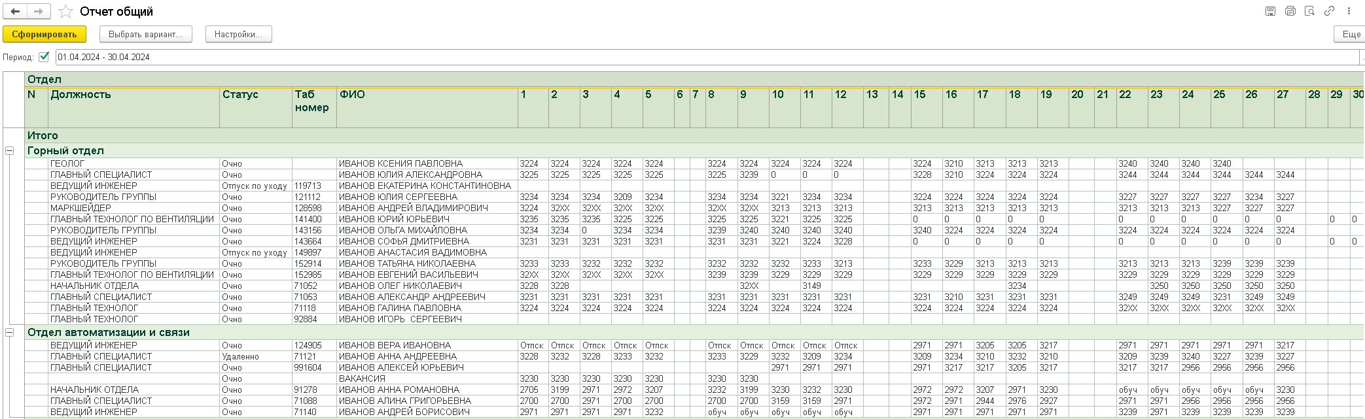1365x419 pixels.
Task: Uncheck the Период checkbox
Action: point(44,57)
